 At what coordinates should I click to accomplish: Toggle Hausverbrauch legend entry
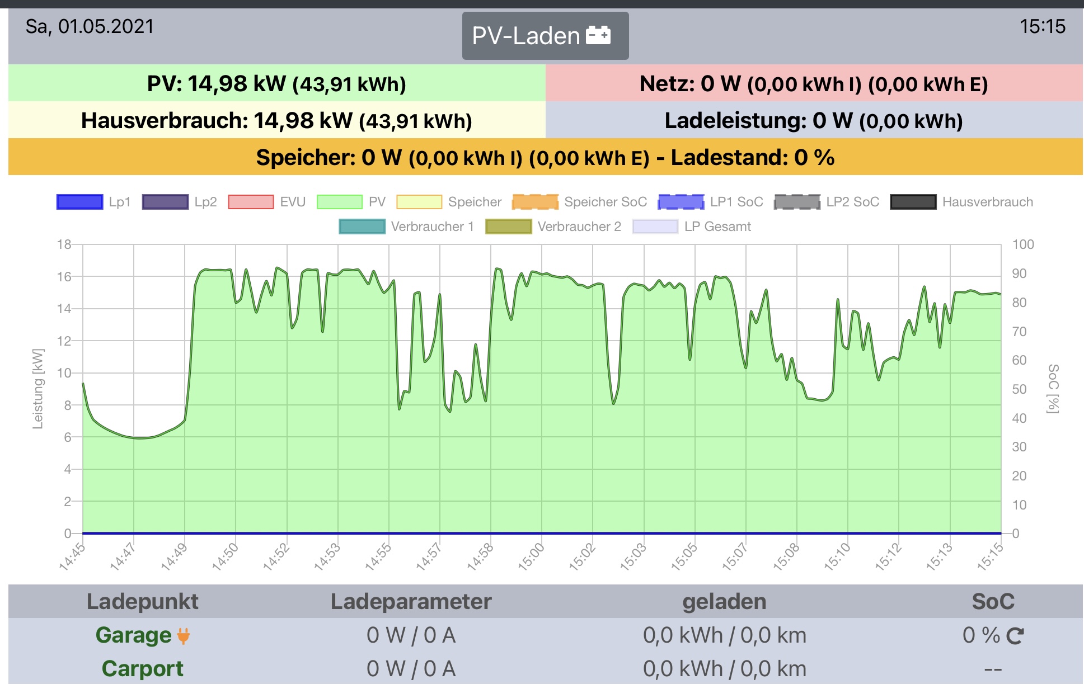[x=913, y=202]
